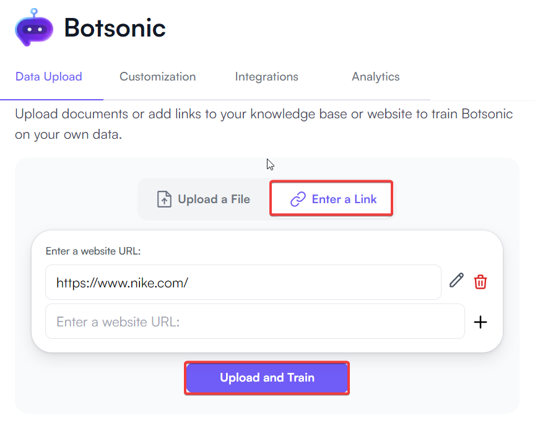535x428 pixels.
Task: Switch to the Customization tab
Action: click(x=157, y=77)
